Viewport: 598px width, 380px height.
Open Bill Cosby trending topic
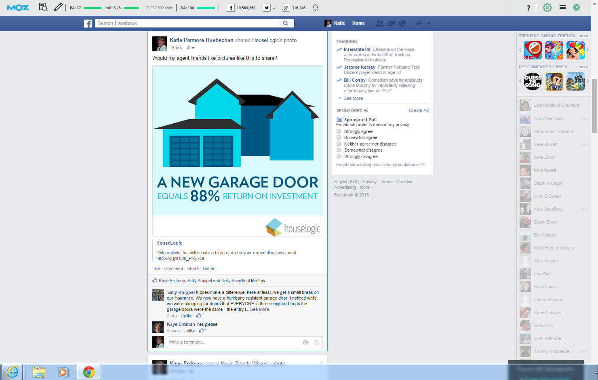pos(355,80)
